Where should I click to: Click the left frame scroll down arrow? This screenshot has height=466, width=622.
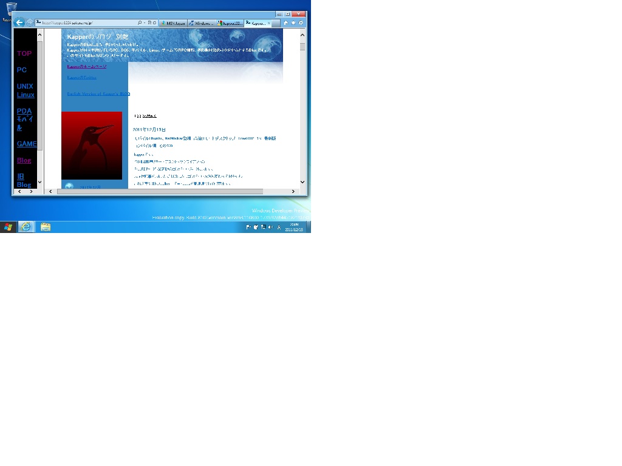pos(39,182)
